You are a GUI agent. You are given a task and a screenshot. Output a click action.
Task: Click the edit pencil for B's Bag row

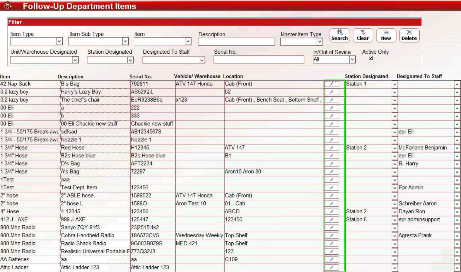point(331,84)
